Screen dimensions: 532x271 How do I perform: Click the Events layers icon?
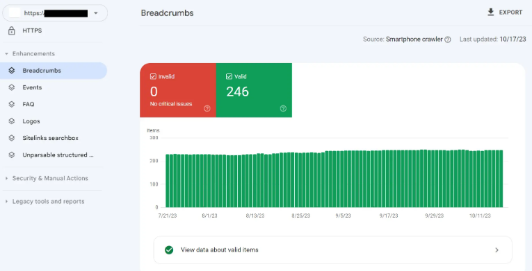point(12,87)
